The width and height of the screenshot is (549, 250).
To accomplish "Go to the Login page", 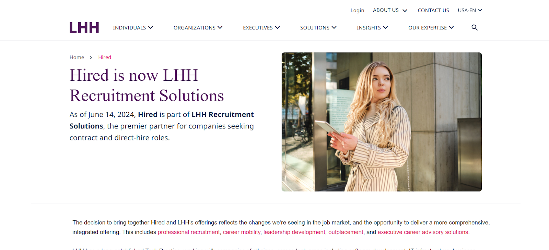I will 357,11.
